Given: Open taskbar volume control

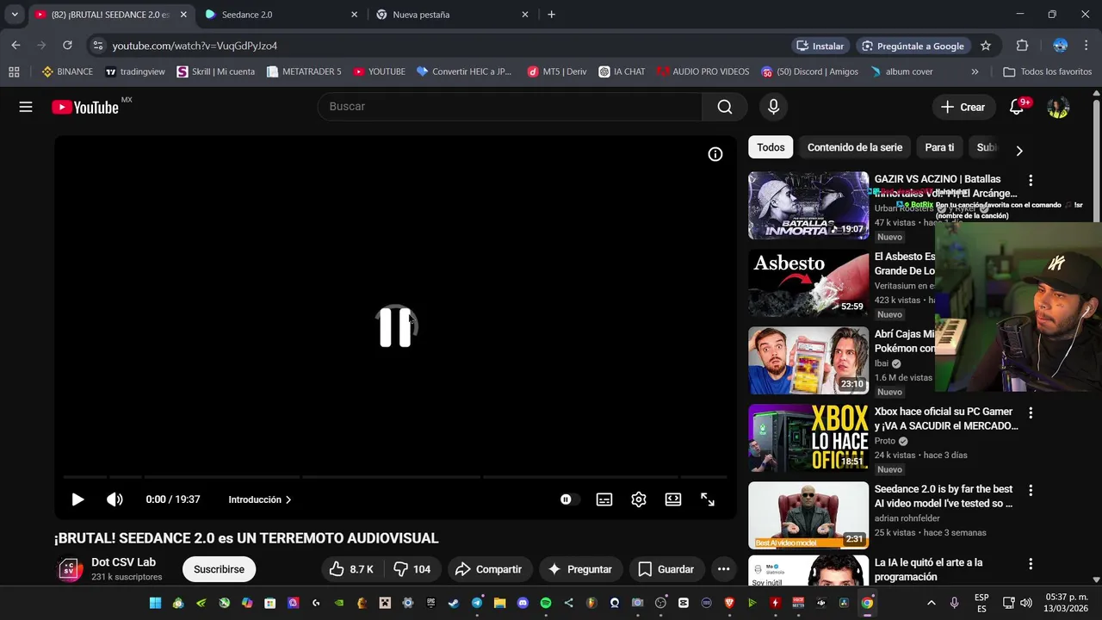Looking at the screenshot, I should [1026, 603].
